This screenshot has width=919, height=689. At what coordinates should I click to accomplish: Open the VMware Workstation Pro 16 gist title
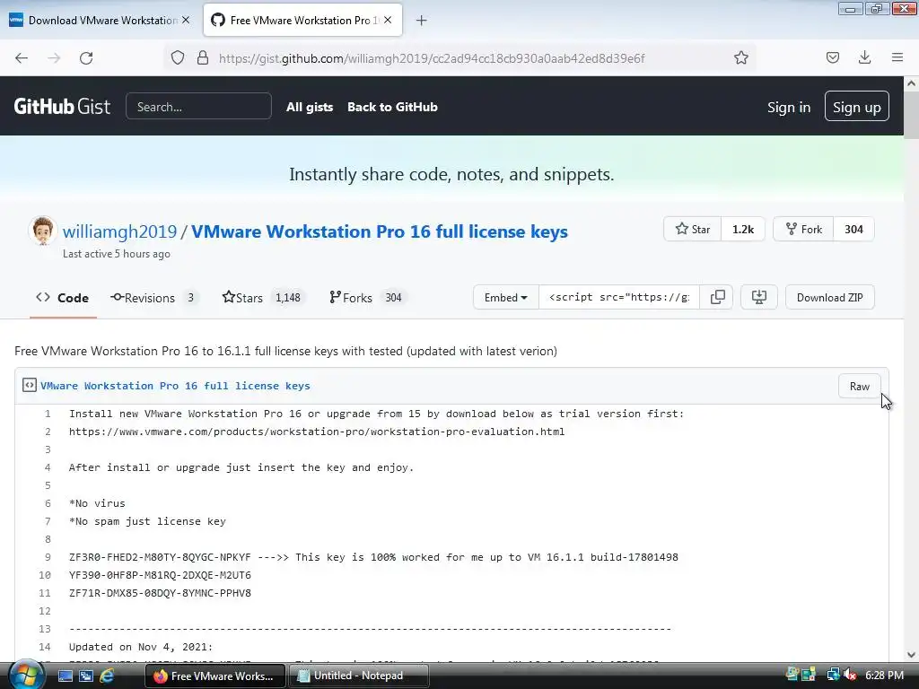(380, 231)
